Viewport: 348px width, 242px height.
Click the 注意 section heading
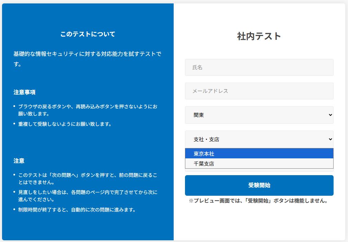(19, 161)
